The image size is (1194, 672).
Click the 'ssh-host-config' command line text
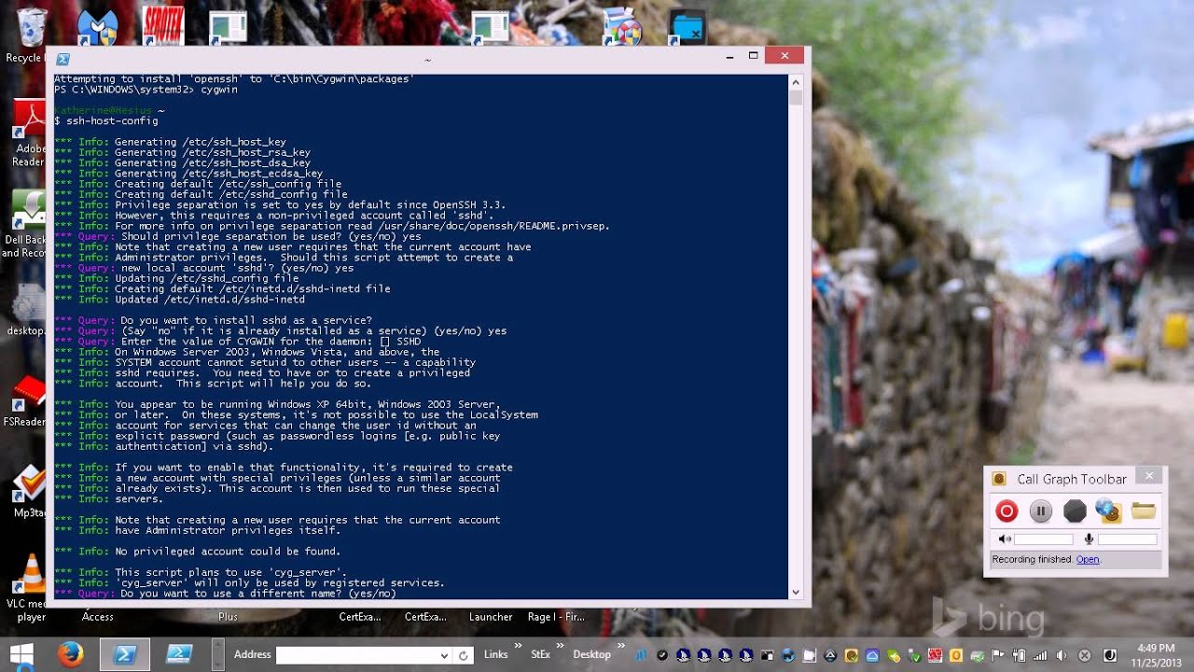112,121
